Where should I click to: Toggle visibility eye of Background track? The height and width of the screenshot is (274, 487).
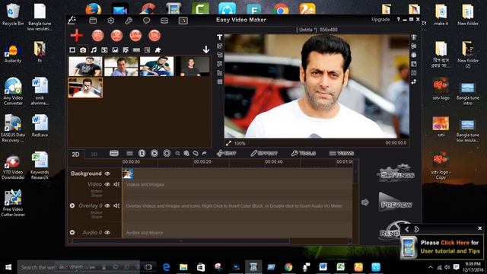click(x=107, y=174)
